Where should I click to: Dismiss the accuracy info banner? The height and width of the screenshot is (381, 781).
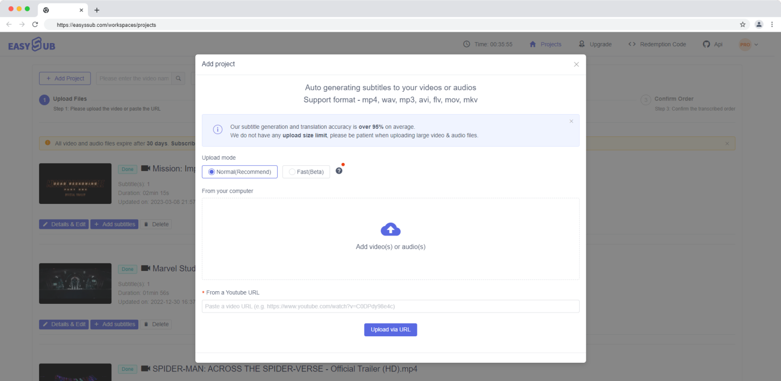pos(571,121)
